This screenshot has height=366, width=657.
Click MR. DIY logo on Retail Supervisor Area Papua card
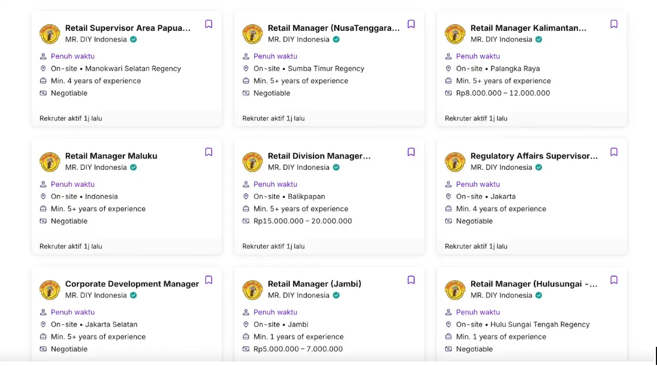(x=50, y=34)
